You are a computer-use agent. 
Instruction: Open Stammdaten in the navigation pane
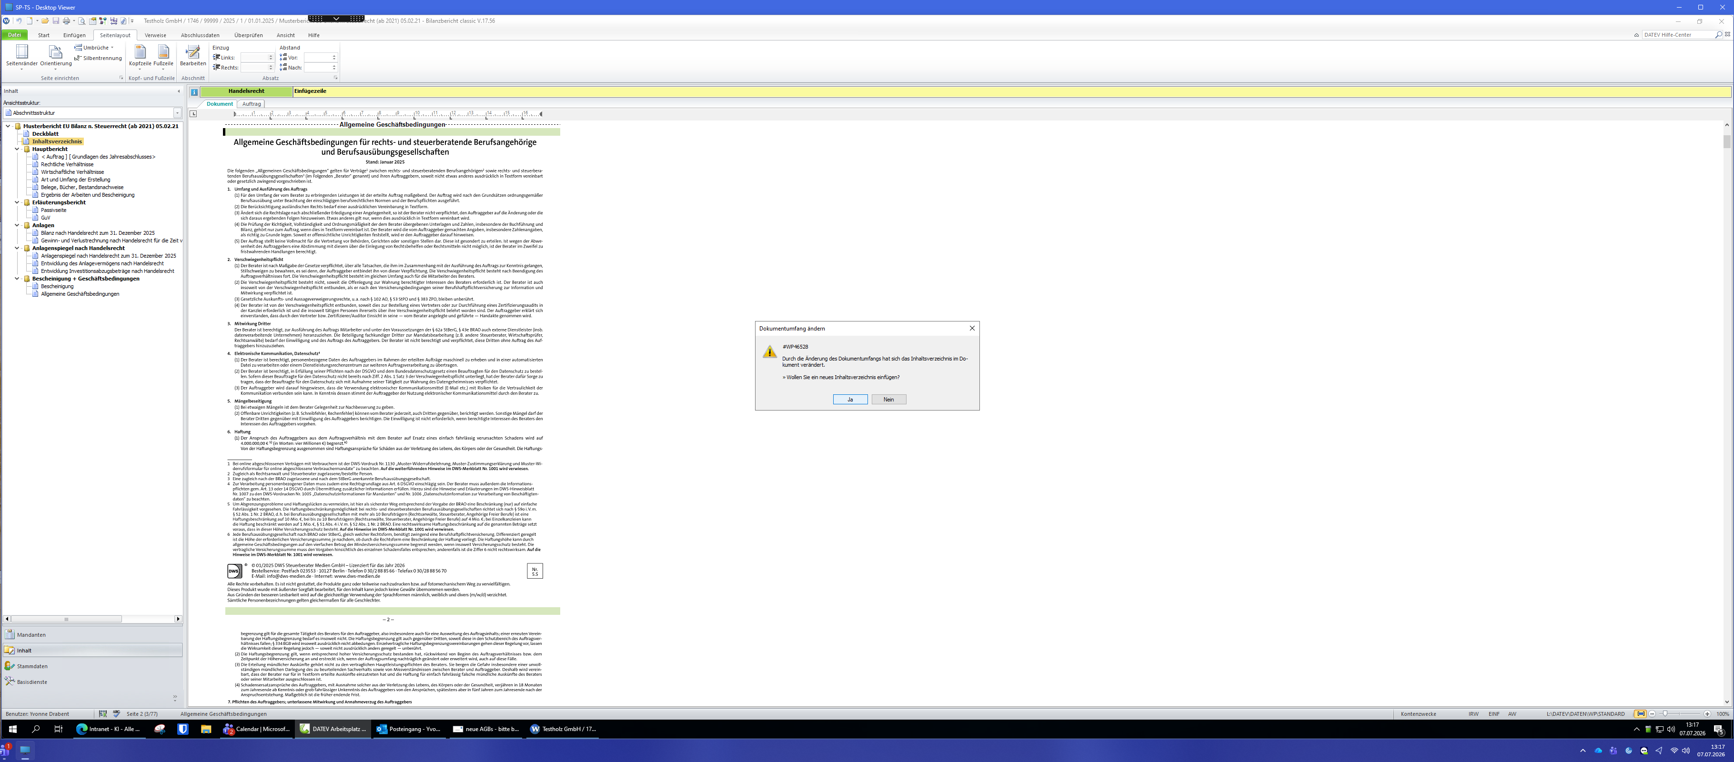pyautogui.click(x=92, y=666)
